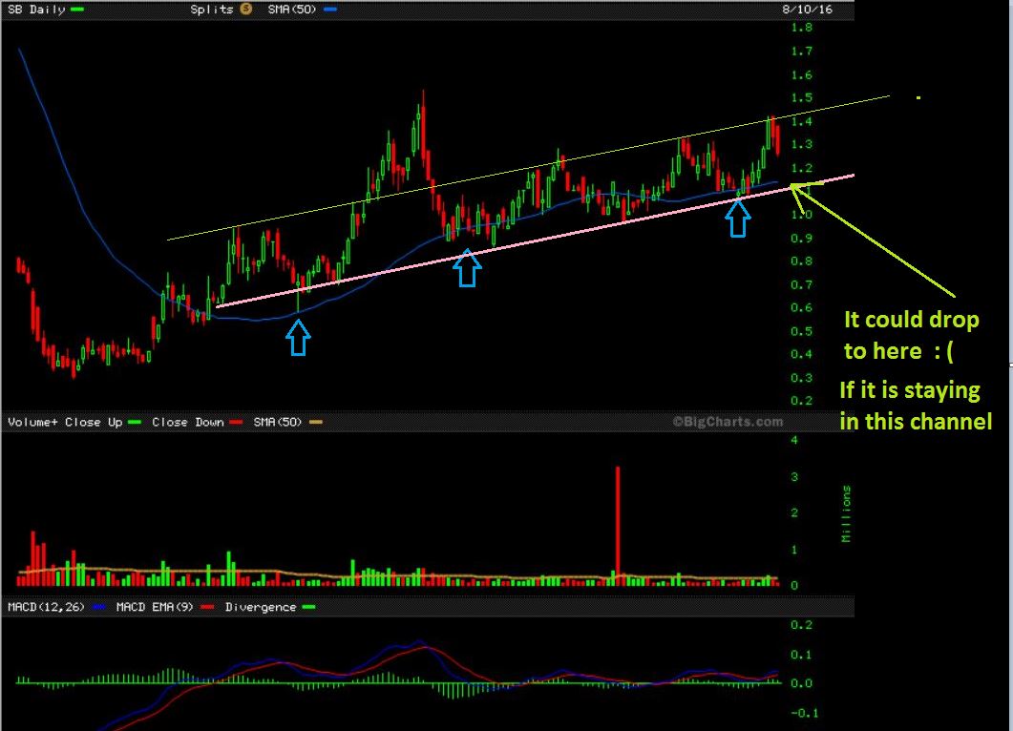The image size is (1013, 731).
Task: Click the orange SMA(50) volume legend swatch
Action: point(316,422)
